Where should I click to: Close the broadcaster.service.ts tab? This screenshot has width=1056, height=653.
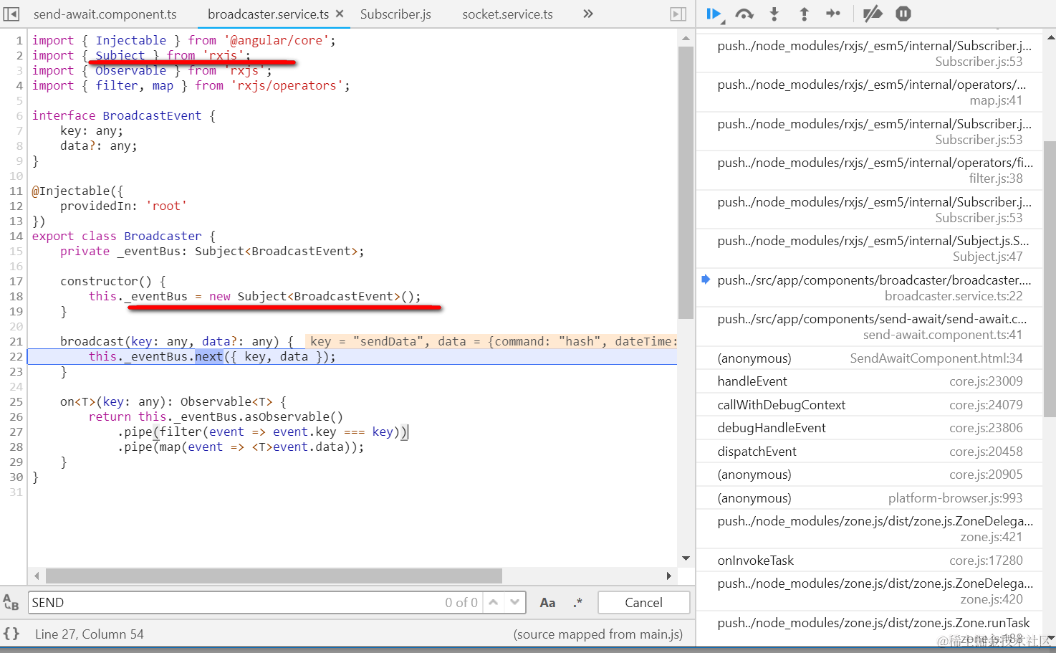(340, 14)
